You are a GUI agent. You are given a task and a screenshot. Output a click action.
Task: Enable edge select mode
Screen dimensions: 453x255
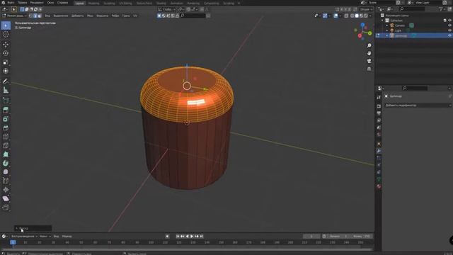pos(35,16)
